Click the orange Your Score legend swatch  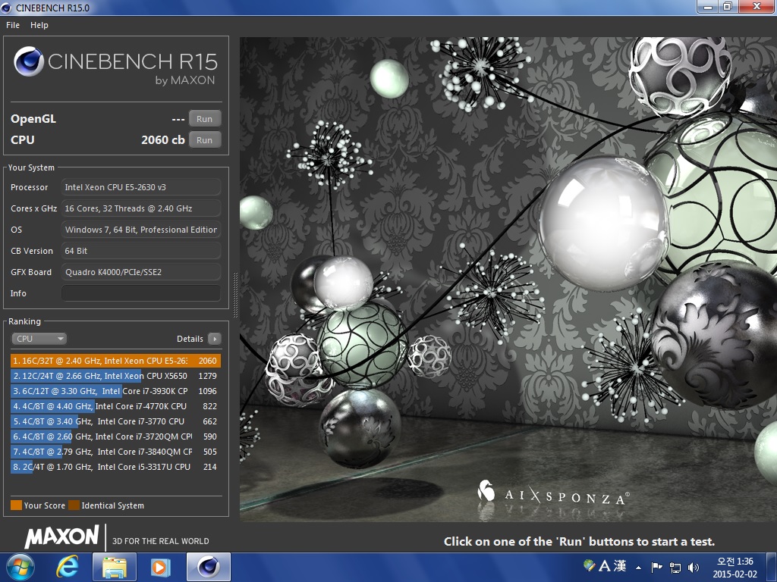[x=17, y=505]
